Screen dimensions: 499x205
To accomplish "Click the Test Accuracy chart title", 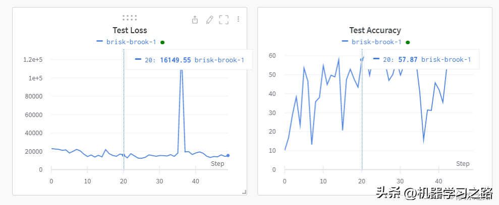I will tap(375, 31).
